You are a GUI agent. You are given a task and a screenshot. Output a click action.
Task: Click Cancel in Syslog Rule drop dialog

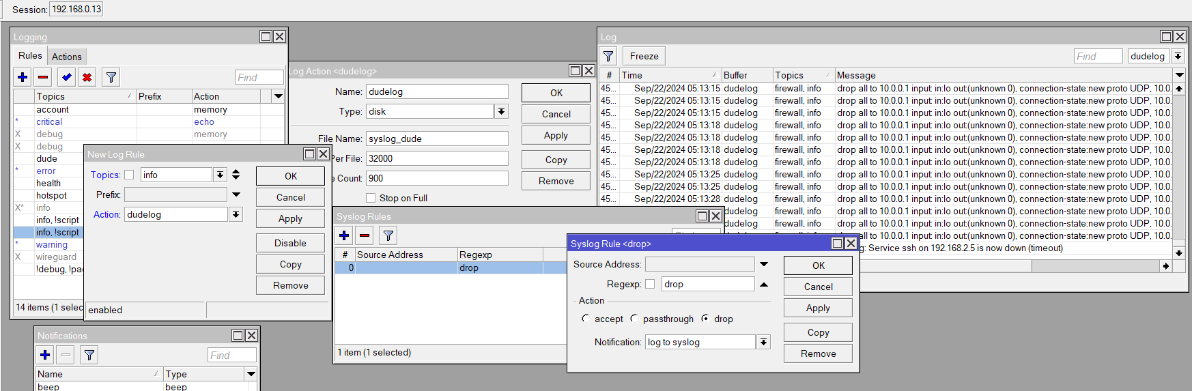[819, 287]
